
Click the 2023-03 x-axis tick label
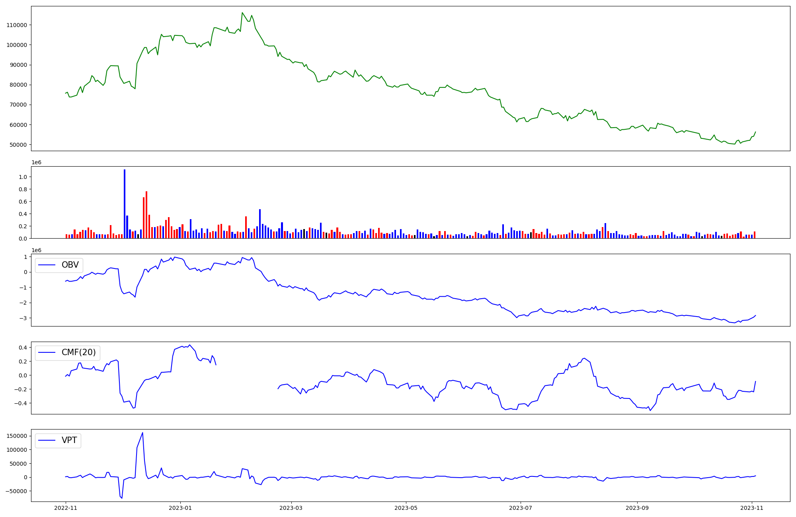(291, 508)
